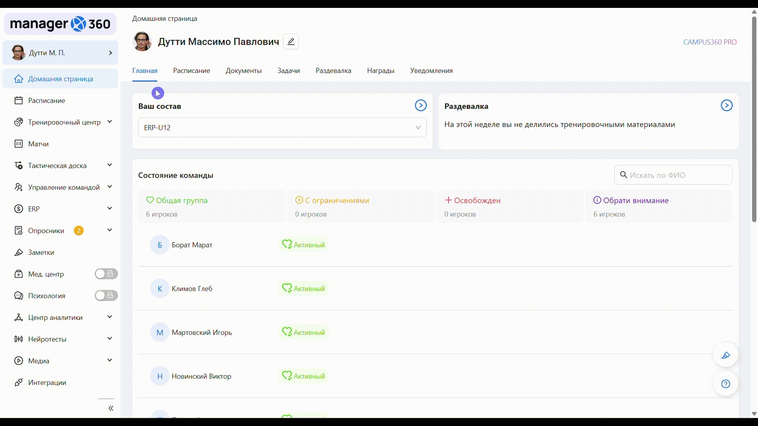Click the Матчи sidebar icon
Viewport: 758px width, 426px height.
(19, 144)
